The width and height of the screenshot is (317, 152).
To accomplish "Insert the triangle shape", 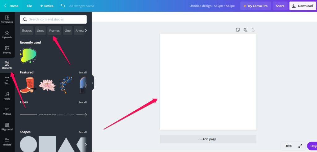I will [x=66, y=145].
